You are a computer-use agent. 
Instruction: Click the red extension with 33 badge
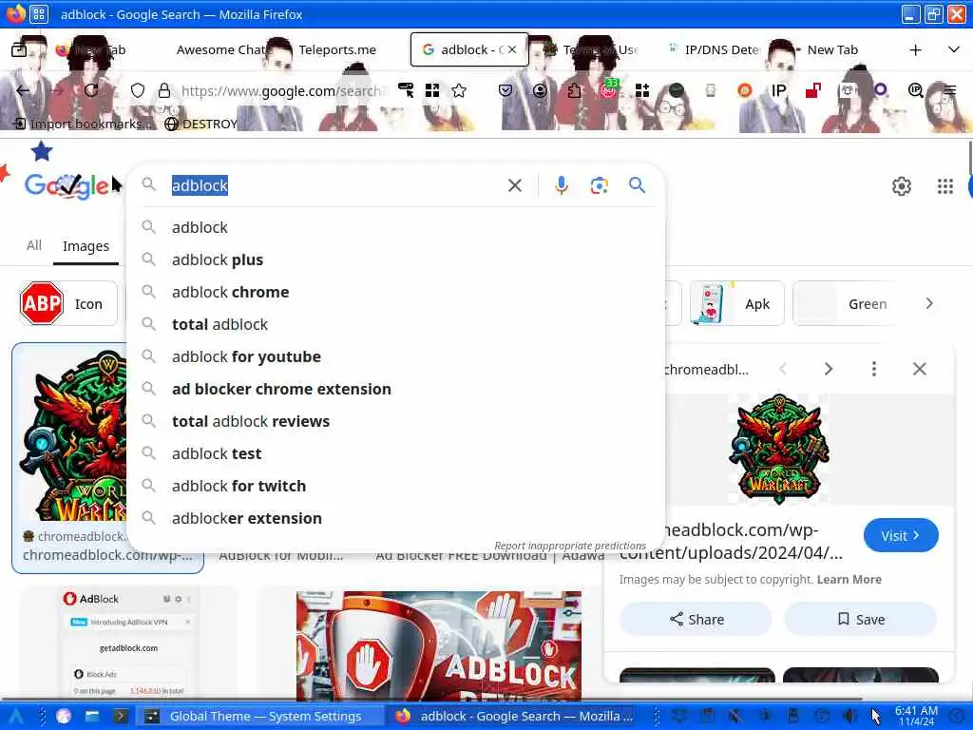pyautogui.click(x=609, y=90)
